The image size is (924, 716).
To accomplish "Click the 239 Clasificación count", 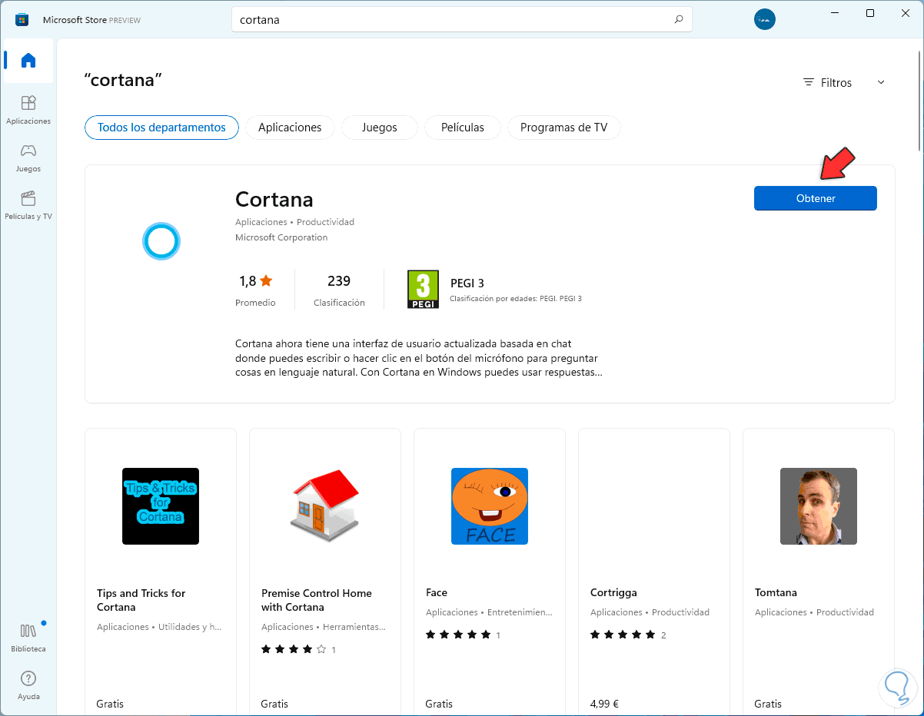I will click(339, 289).
